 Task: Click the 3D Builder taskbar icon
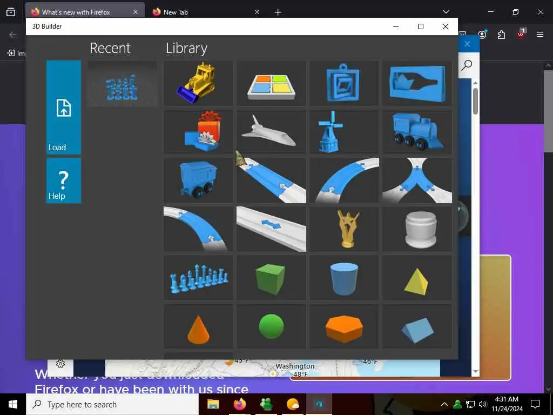pos(319,404)
